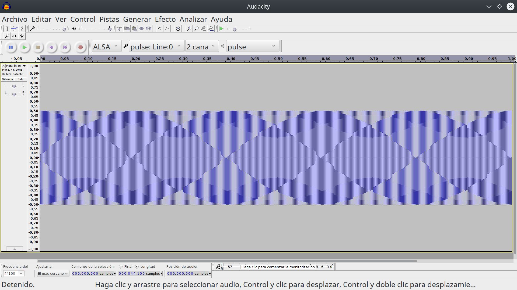Select the Draw pencil tool
The image size is (517, 290).
[22, 29]
